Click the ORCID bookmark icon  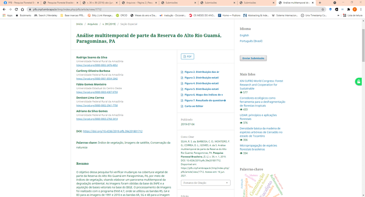(x=117, y=15)
